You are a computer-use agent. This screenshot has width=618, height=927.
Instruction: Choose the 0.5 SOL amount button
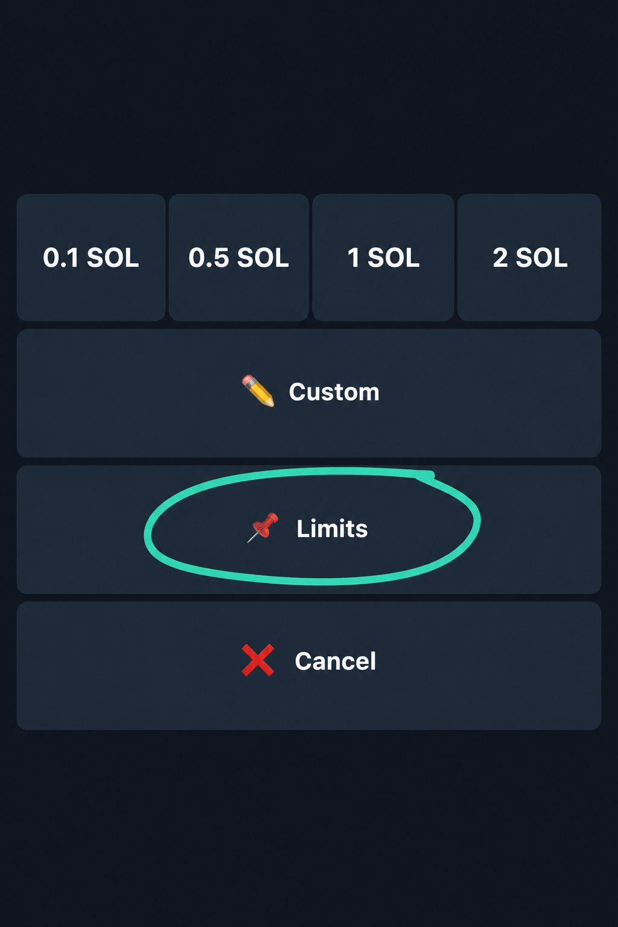coord(239,257)
